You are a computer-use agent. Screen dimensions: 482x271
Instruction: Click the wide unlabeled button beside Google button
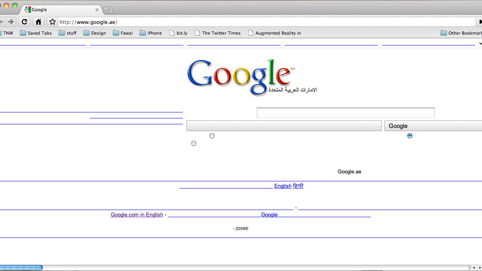[284, 126]
